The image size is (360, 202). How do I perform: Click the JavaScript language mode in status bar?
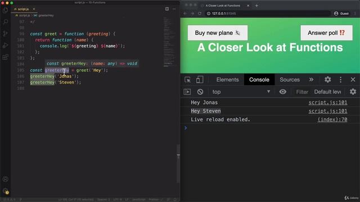click(139, 200)
